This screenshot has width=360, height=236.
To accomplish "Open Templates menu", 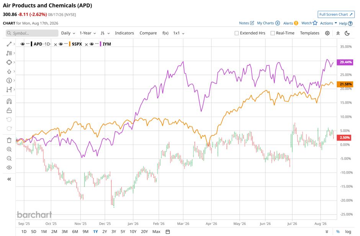I will [309, 33].
